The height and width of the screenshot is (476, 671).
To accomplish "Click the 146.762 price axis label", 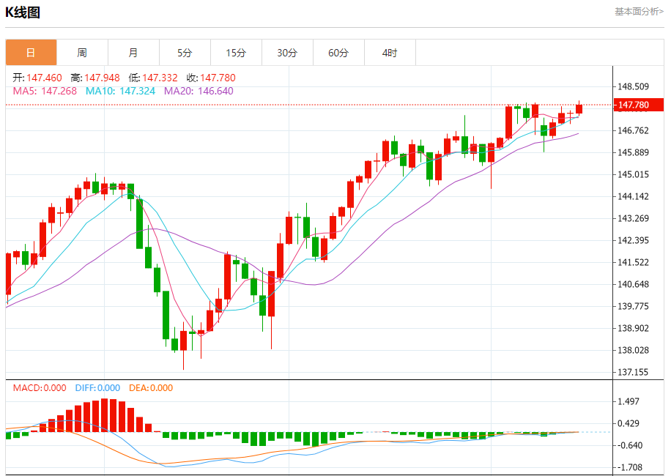I will [633, 130].
